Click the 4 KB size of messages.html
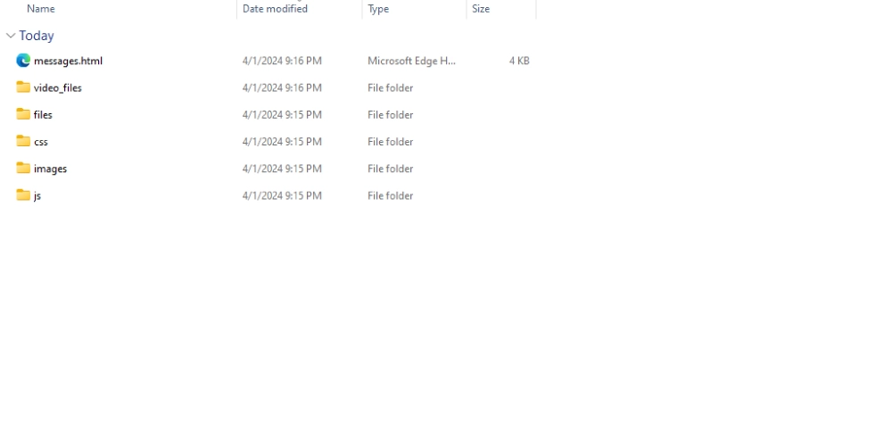 pyautogui.click(x=519, y=61)
